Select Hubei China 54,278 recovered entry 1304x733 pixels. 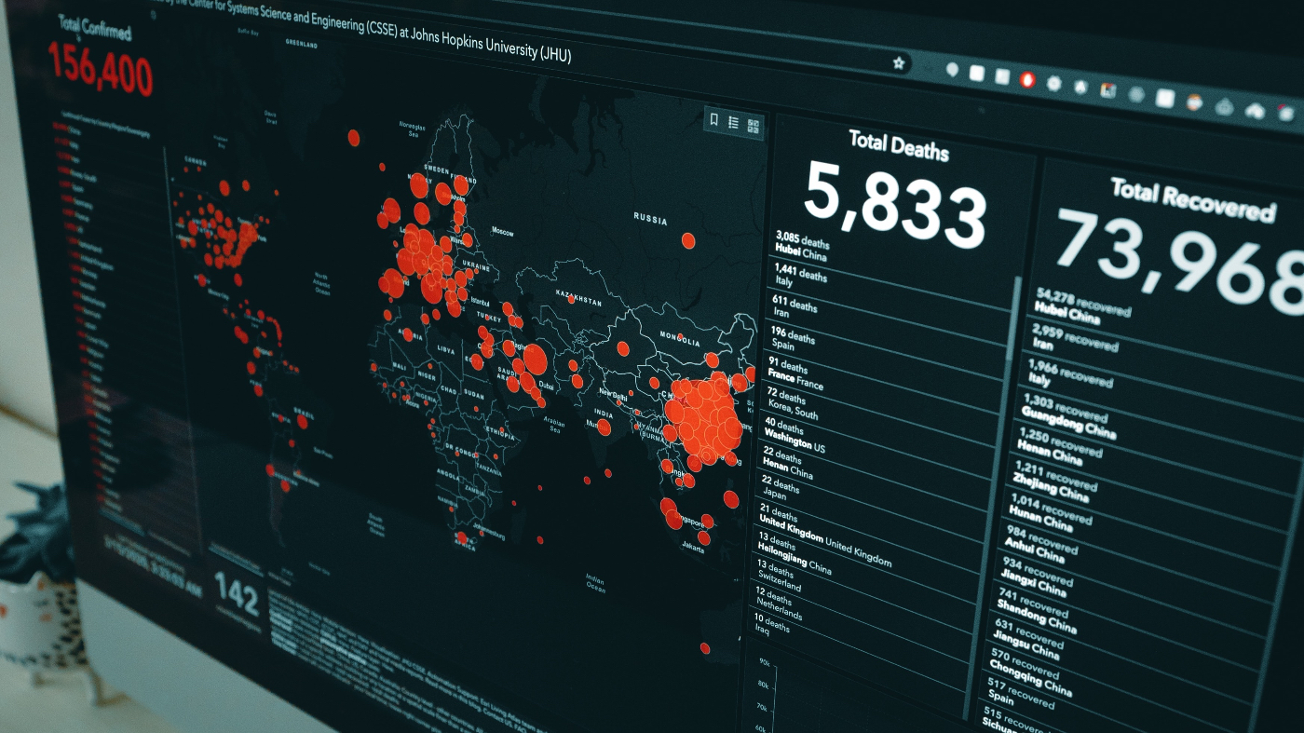(1080, 305)
